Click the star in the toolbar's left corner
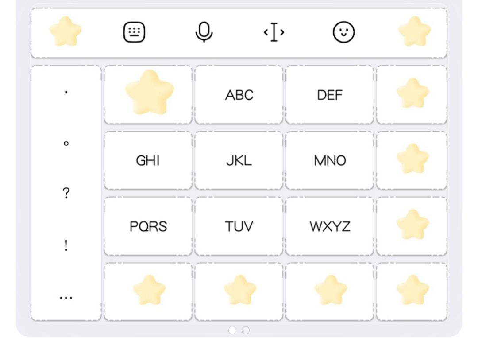 pyautogui.click(x=66, y=31)
